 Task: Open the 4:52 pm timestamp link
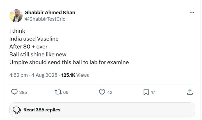(18, 75)
